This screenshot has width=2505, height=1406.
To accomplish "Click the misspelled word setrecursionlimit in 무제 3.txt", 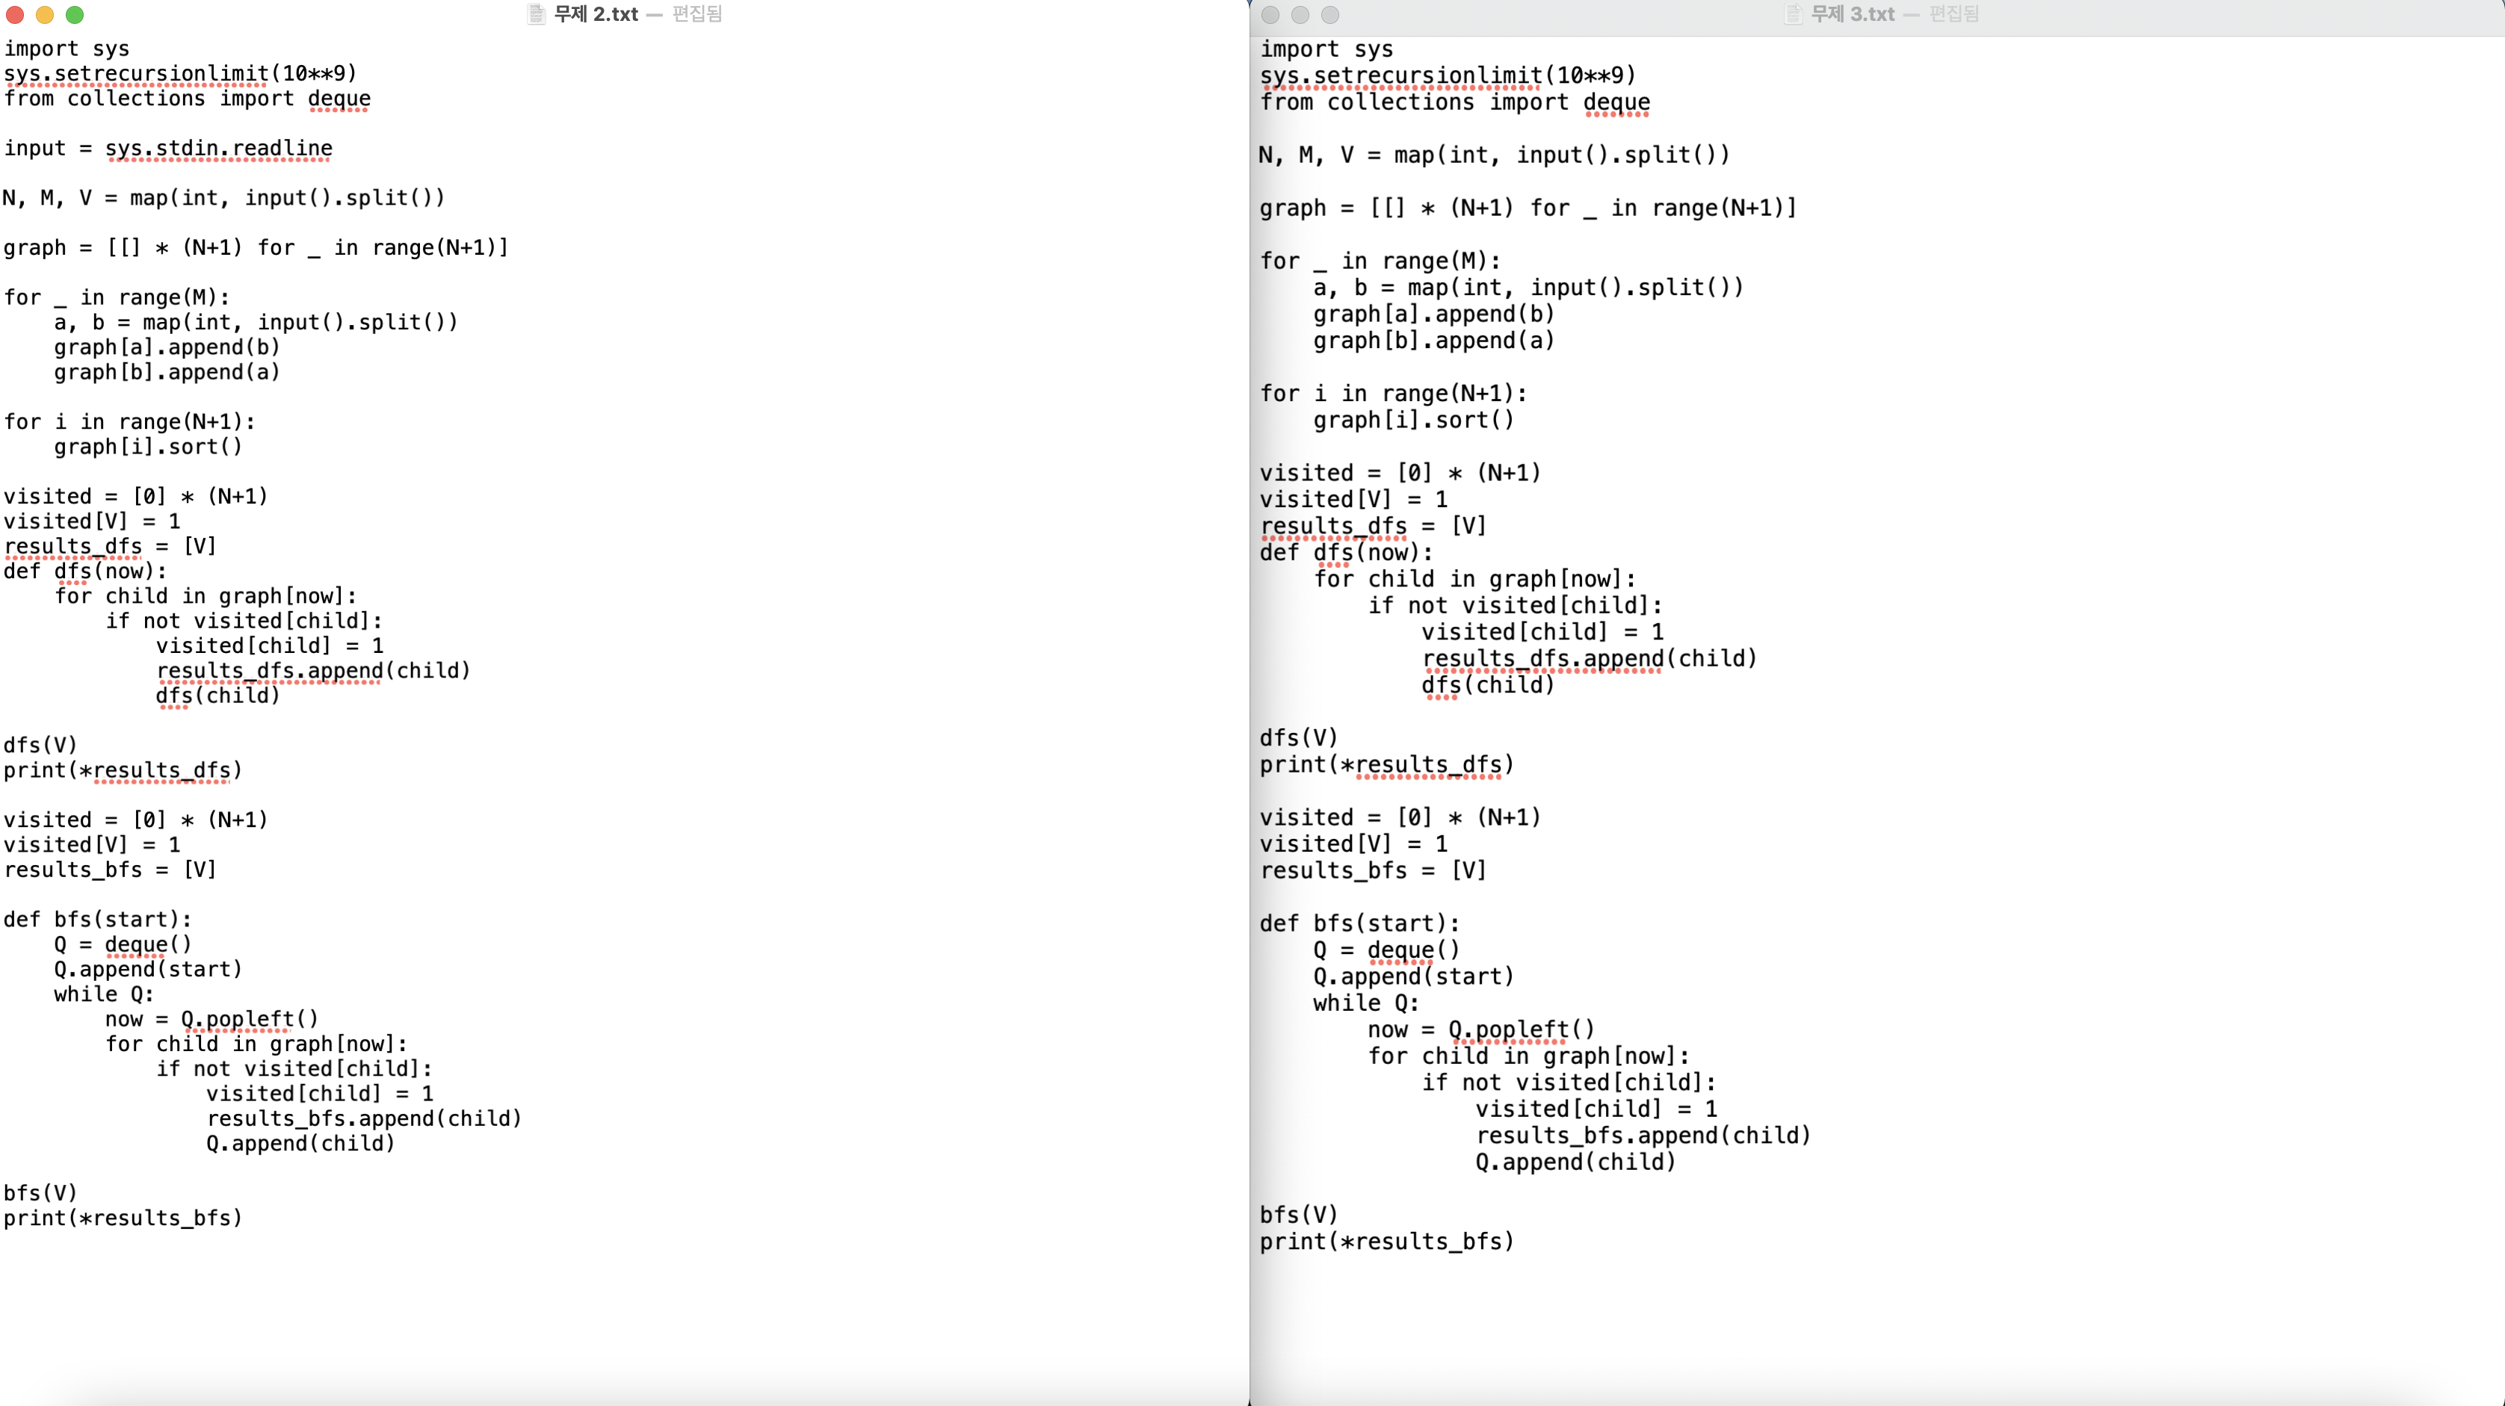I will tap(1427, 75).
